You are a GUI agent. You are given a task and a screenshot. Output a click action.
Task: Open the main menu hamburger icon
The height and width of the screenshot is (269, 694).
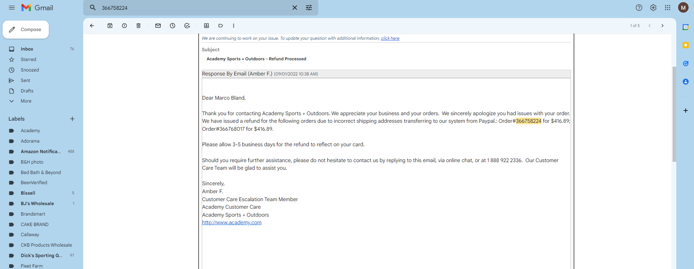[12, 8]
